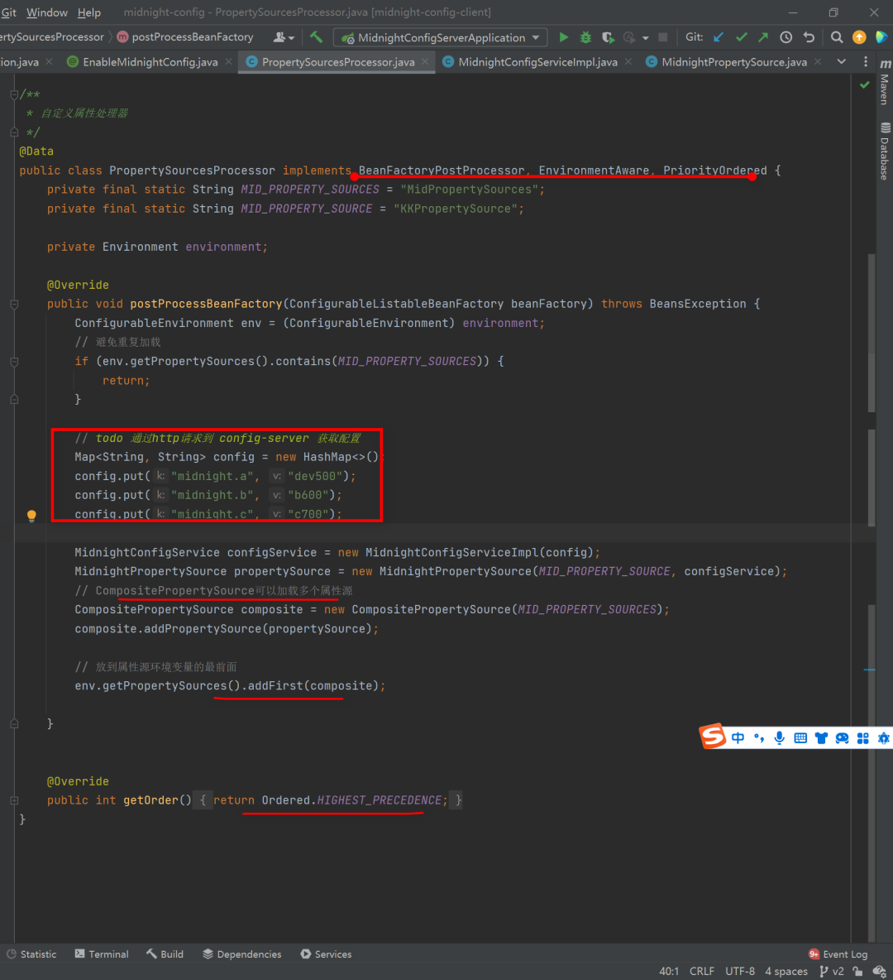Start debugging with the bug icon
Viewport: 893px width, 980px height.
tap(585, 37)
